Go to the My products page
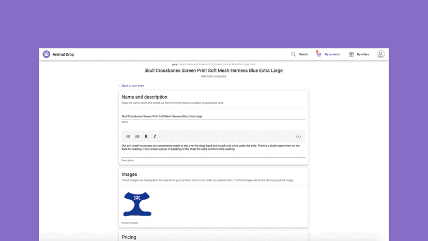This screenshot has width=428, height=241. [332, 54]
